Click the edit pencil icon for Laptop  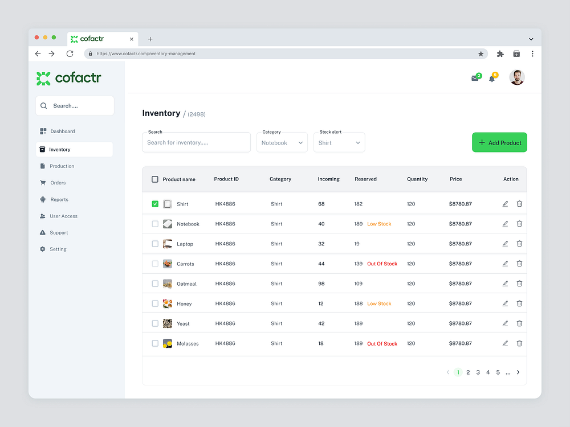tap(505, 243)
